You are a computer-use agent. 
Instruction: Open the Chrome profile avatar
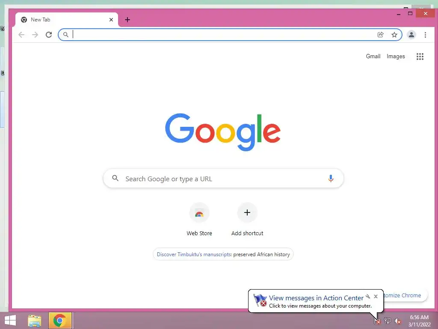[411, 35]
